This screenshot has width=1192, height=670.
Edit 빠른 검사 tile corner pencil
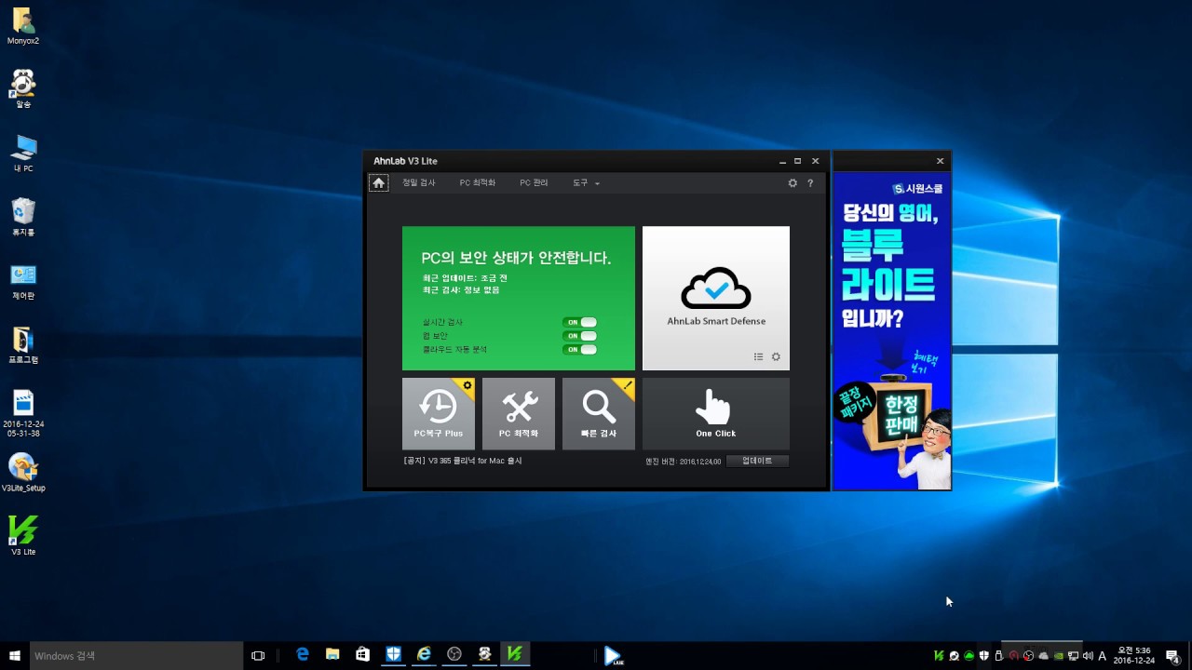(628, 384)
